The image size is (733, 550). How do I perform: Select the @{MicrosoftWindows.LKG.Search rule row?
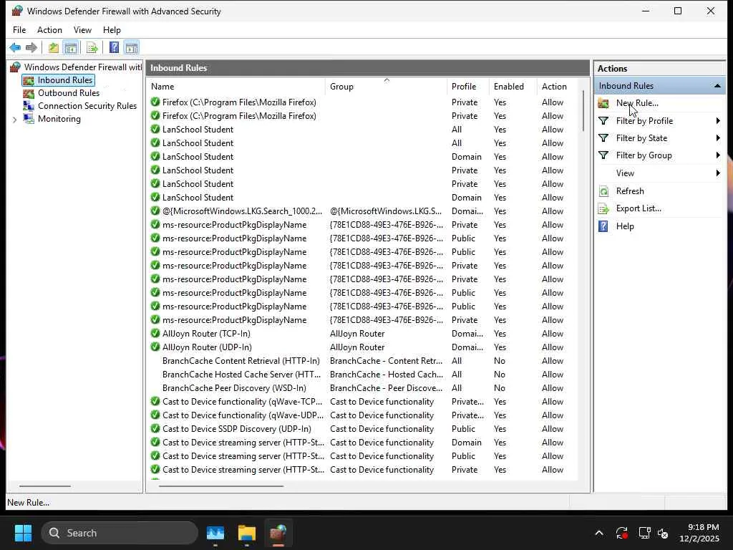[363, 211]
